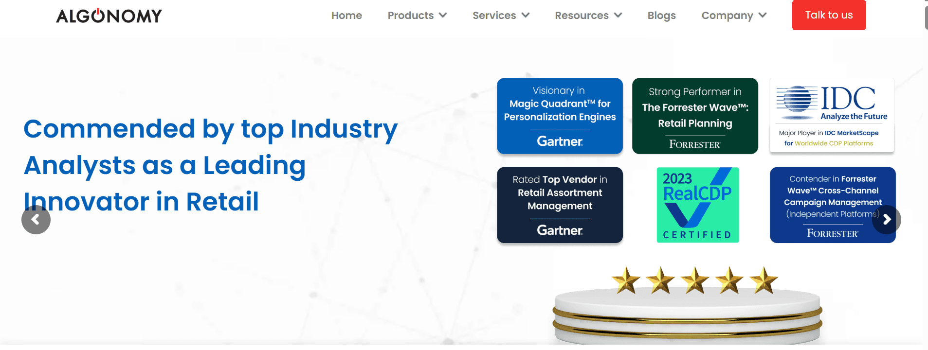Click the Talk to us button
Screen dimensions: 928x350
(x=829, y=15)
